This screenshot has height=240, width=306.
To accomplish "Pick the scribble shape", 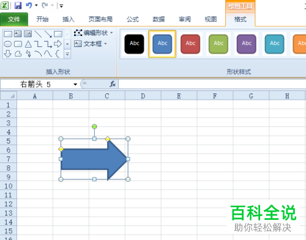I will tap(28, 54).
